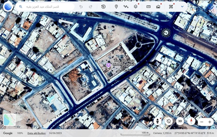Redo the last action
Viewport: 217px width, 137px height.
tap(90, 7)
